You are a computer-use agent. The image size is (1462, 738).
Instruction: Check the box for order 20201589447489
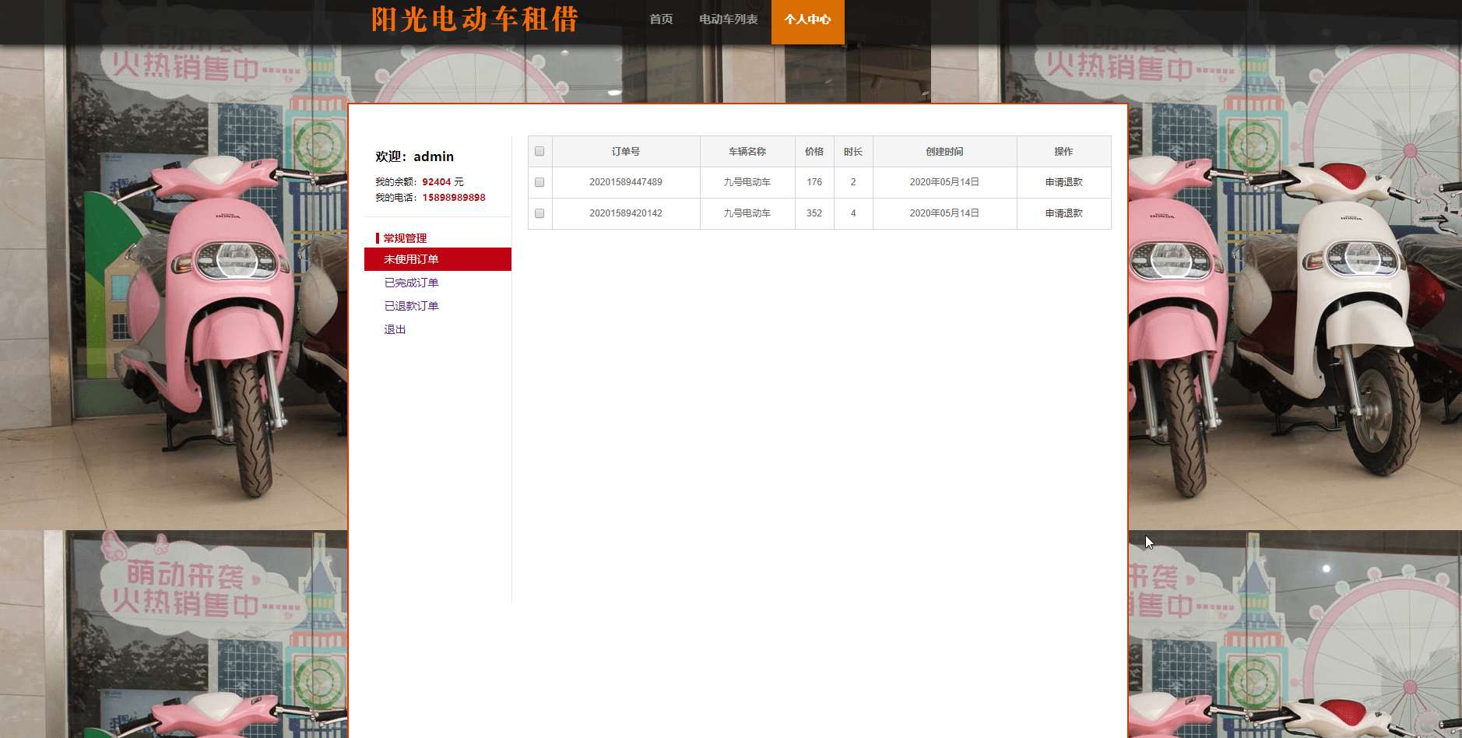click(x=539, y=182)
